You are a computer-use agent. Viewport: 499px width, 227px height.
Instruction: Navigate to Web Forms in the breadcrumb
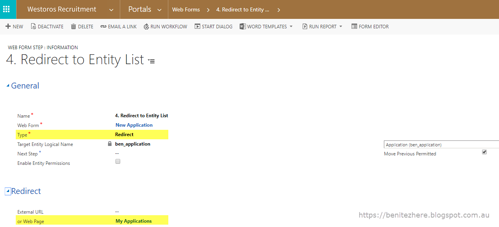pos(186,9)
